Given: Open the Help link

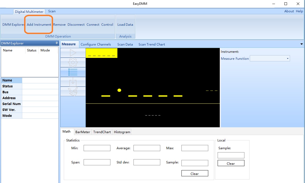Looking at the screenshot, I should tap(299, 11).
